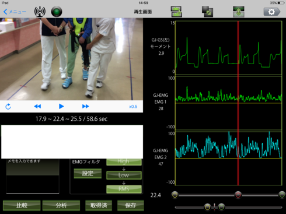Select the range-end knob on the timeline slider

coord(282,195)
